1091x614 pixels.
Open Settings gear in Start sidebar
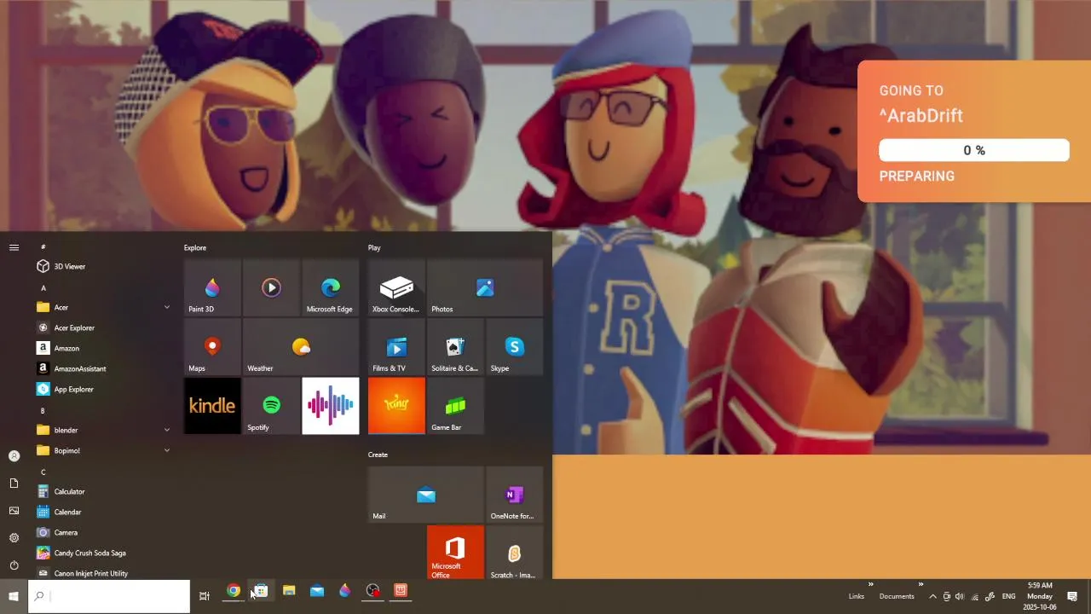coord(14,538)
